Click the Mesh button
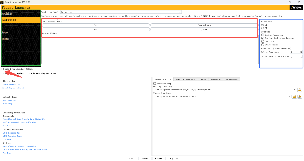 [x=96, y=29]
